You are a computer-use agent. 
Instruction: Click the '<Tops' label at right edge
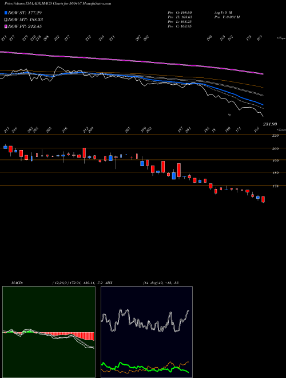pos(281,38)
